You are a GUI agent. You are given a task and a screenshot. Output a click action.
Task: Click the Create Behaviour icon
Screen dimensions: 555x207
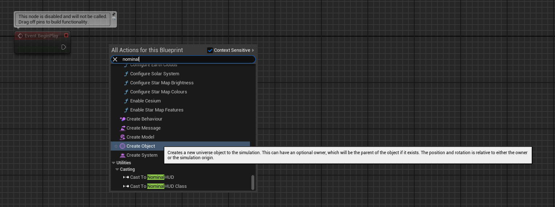[123, 119]
